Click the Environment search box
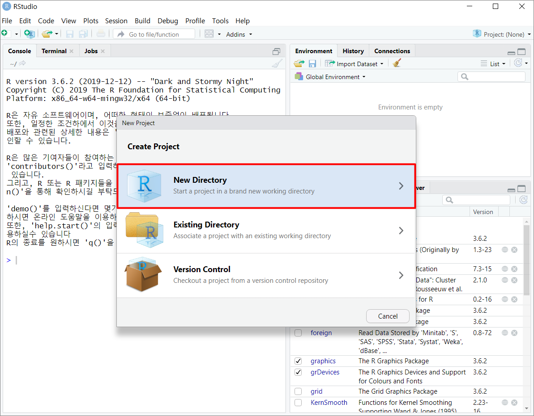The image size is (534, 416). (x=491, y=77)
